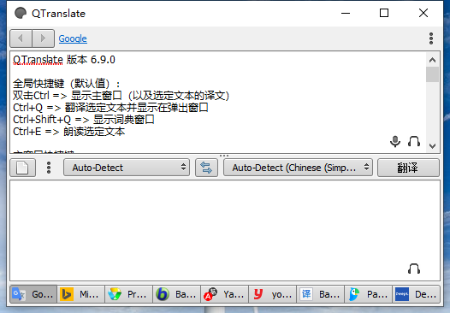Click the swap languages arrows button
Screen dimensions: 450x313
point(206,168)
